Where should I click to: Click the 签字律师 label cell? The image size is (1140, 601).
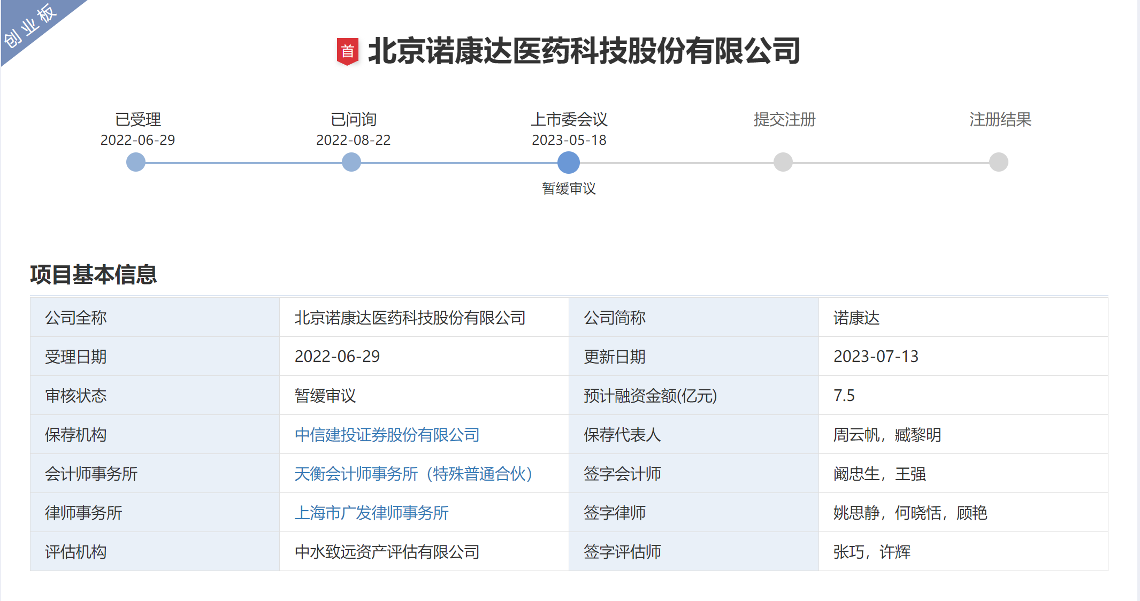pyautogui.click(x=694, y=513)
